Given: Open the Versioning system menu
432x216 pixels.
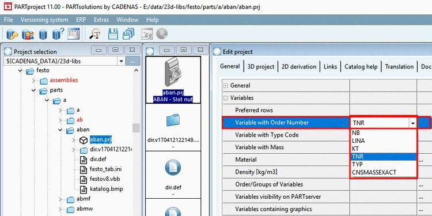Looking at the screenshot, I should (x=44, y=20).
